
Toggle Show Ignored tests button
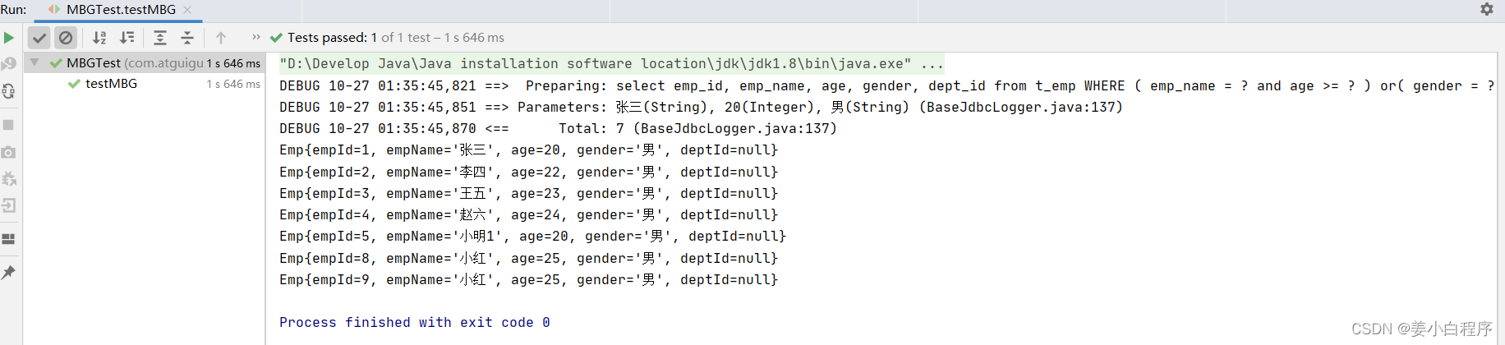(66, 38)
